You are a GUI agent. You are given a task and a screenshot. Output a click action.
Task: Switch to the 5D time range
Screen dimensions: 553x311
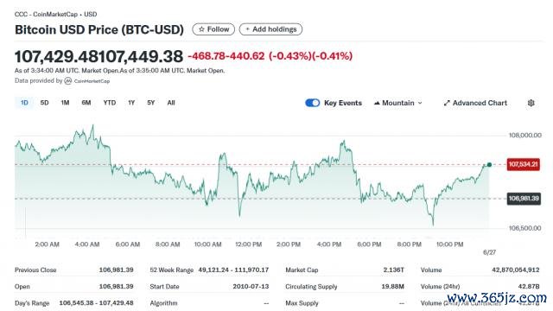click(x=44, y=103)
